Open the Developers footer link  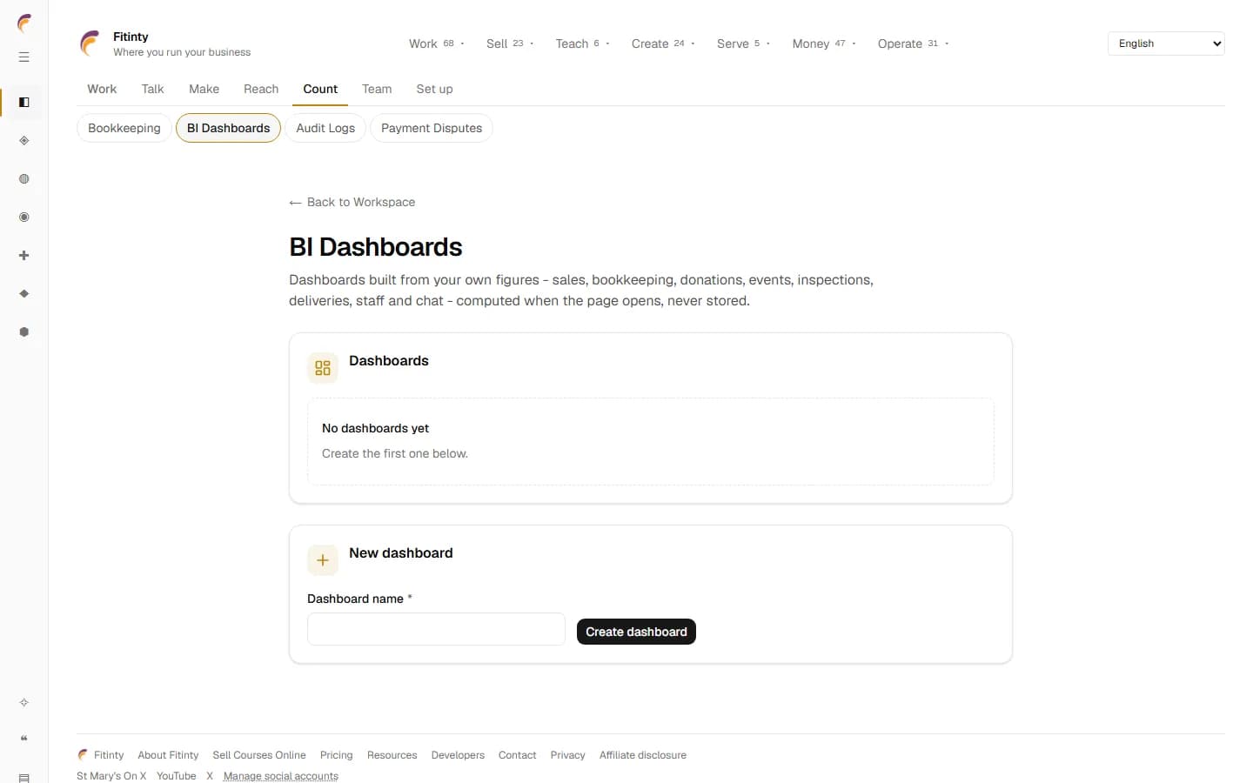pyautogui.click(x=458, y=755)
